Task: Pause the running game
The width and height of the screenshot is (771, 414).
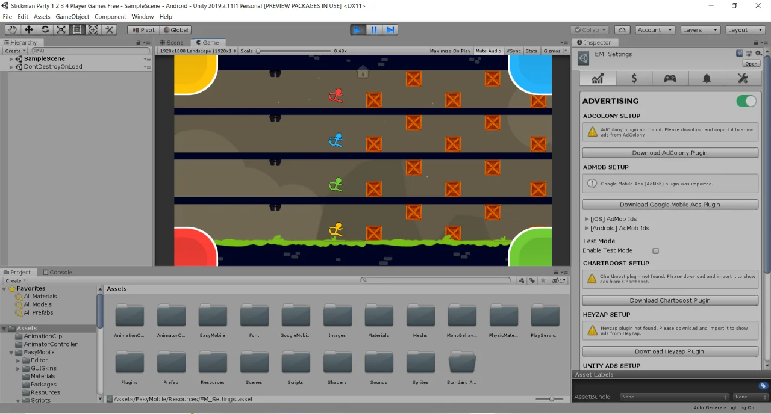Action: (x=374, y=29)
